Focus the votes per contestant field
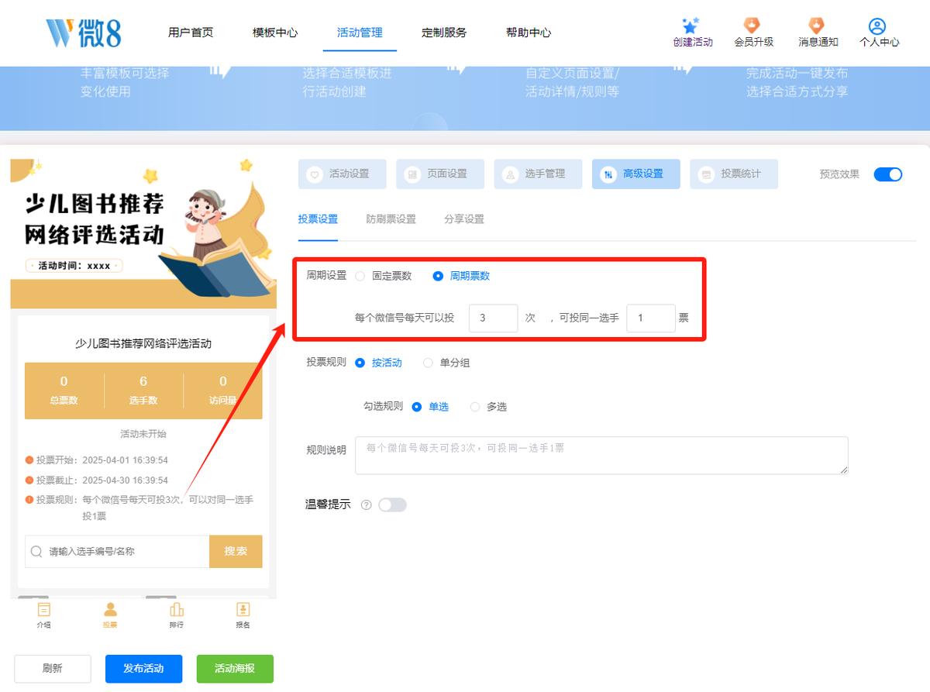This screenshot has height=692, width=930. (x=651, y=318)
